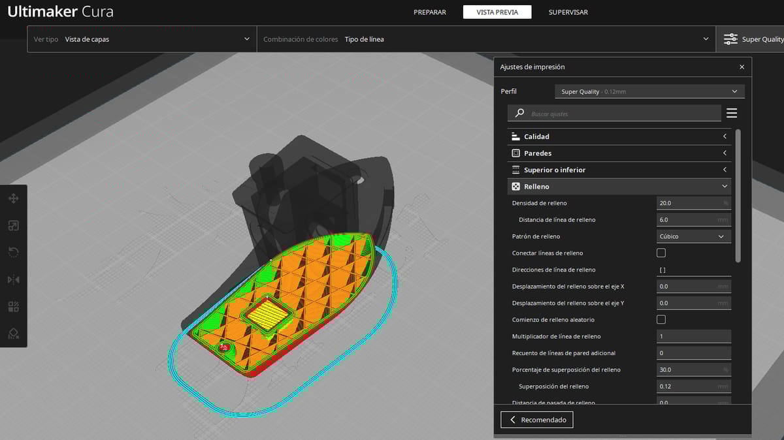Expand the Paredes section
The width and height of the screenshot is (784, 440).
click(x=619, y=153)
